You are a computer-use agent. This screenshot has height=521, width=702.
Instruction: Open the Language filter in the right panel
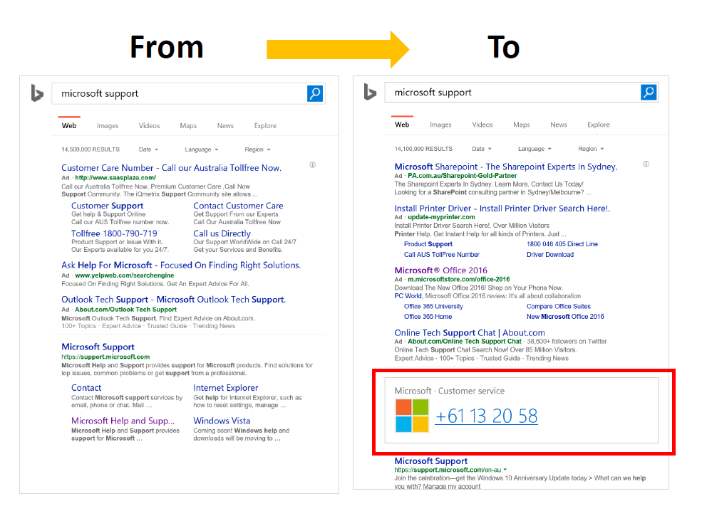point(535,149)
